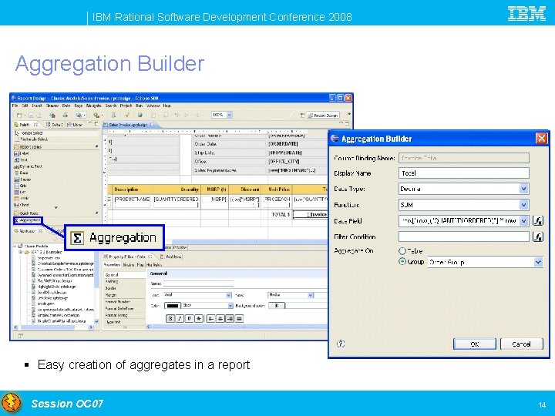Screen dimensions: 555x416
Task: Open the Help menu
Action: click(x=166, y=106)
